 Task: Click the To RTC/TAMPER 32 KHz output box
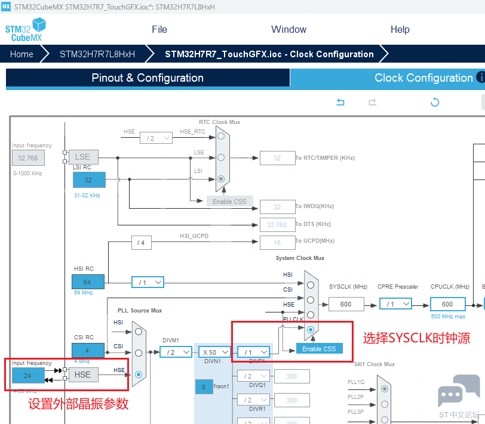coord(278,158)
